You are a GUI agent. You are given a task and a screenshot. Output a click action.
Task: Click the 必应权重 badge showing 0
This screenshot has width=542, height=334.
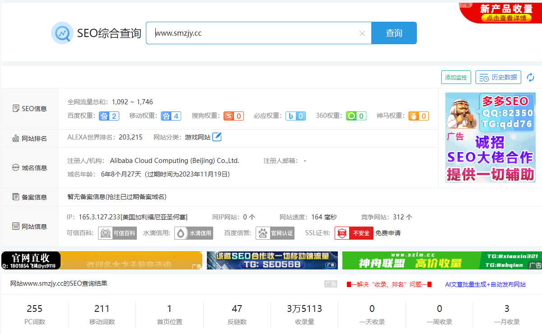pyautogui.click(x=295, y=116)
